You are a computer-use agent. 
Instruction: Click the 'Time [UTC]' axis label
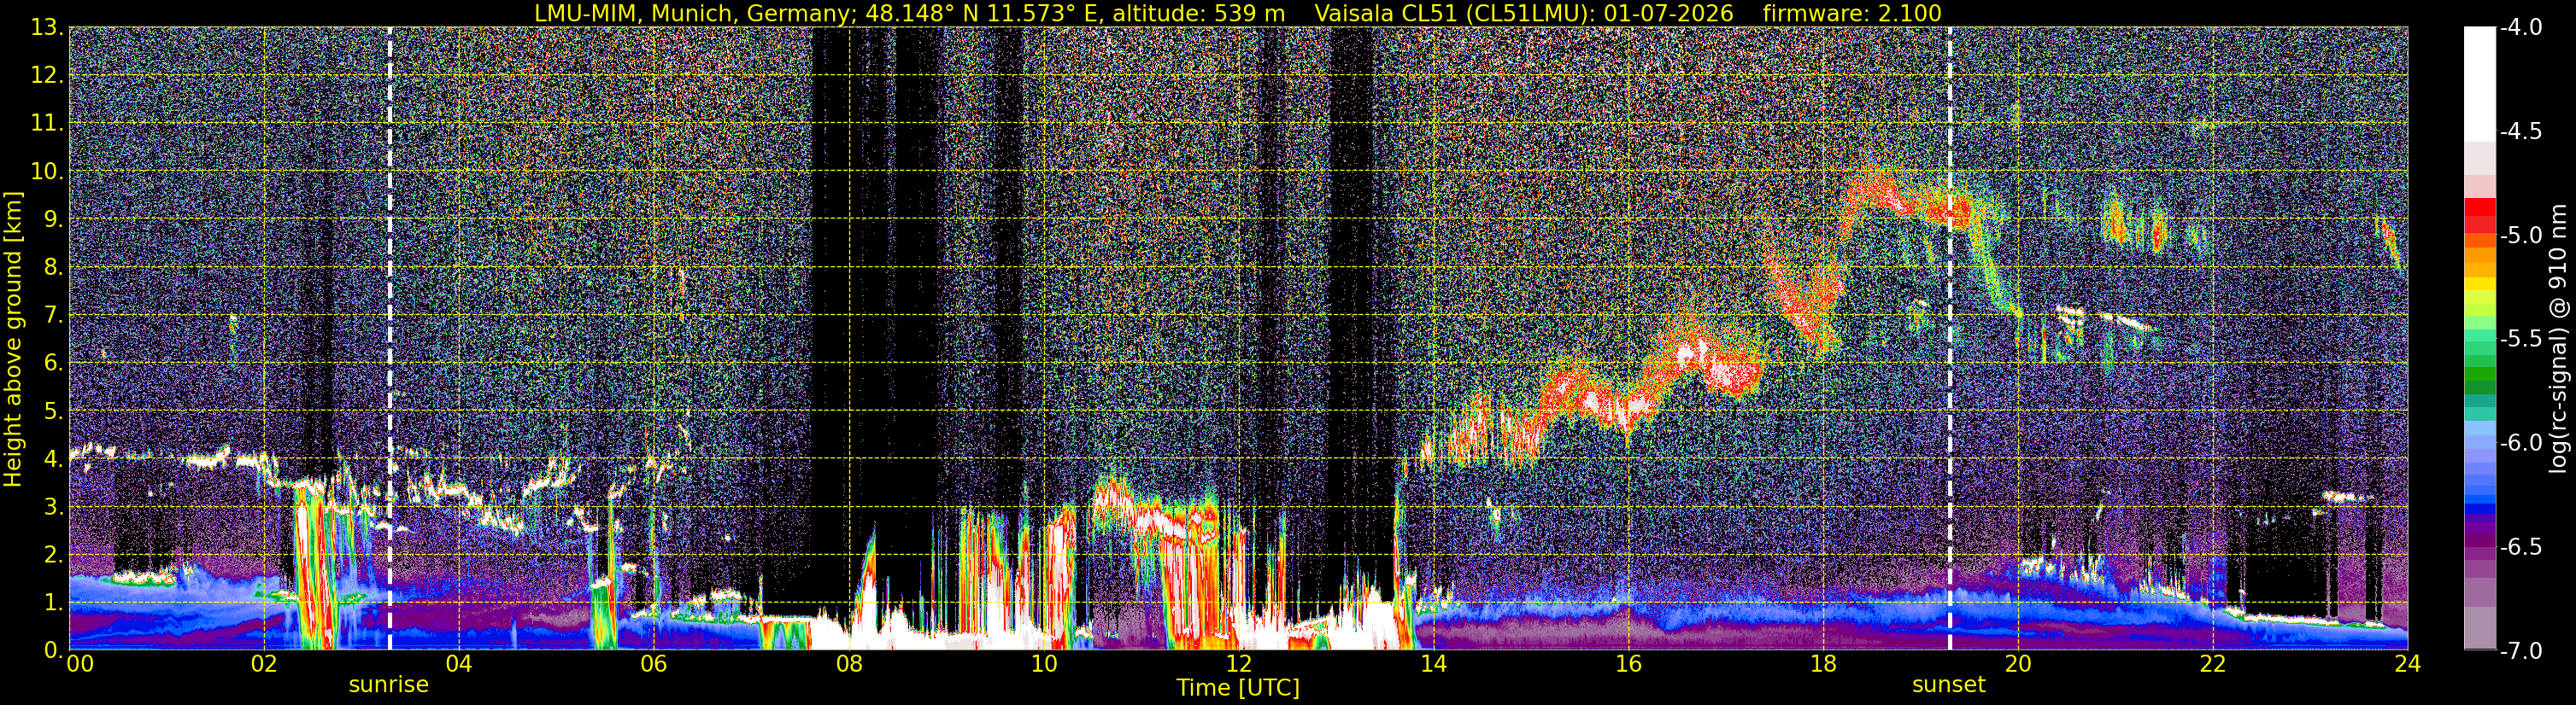pyautogui.click(x=1238, y=687)
